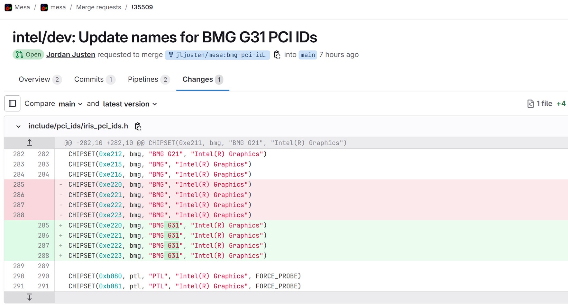Click the 7 hours ago timestamp
Viewport: 568px width, 307px height.
[x=339, y=55]
